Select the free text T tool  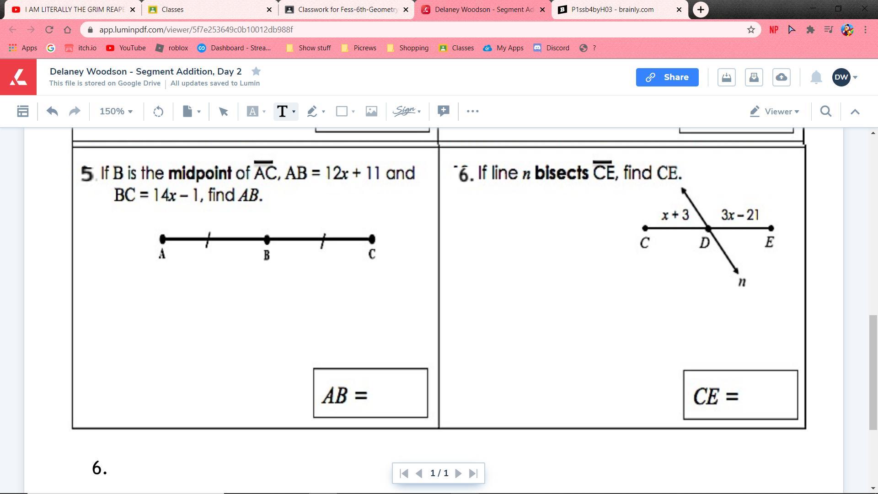point(282,111)
